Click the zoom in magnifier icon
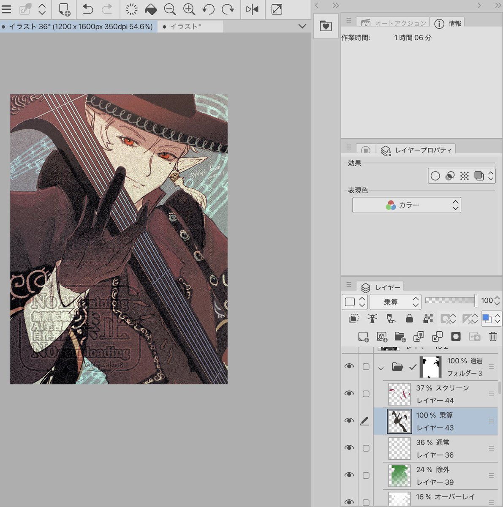The height and width of the screenshot is (507, 503). pos(189,9)
